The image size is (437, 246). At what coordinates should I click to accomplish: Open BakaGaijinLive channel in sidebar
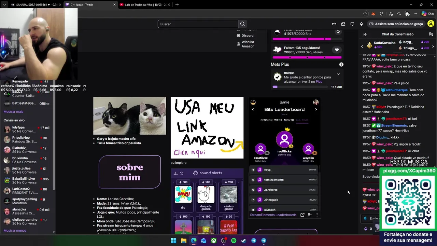(x=27, y=180)
